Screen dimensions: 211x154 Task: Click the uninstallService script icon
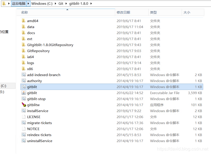(24, 141)
